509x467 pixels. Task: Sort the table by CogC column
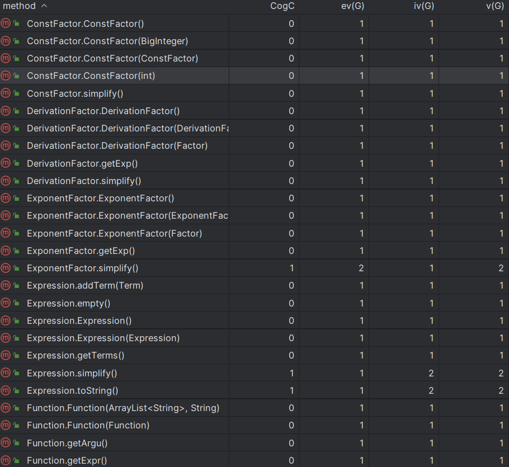click(282, 6)
